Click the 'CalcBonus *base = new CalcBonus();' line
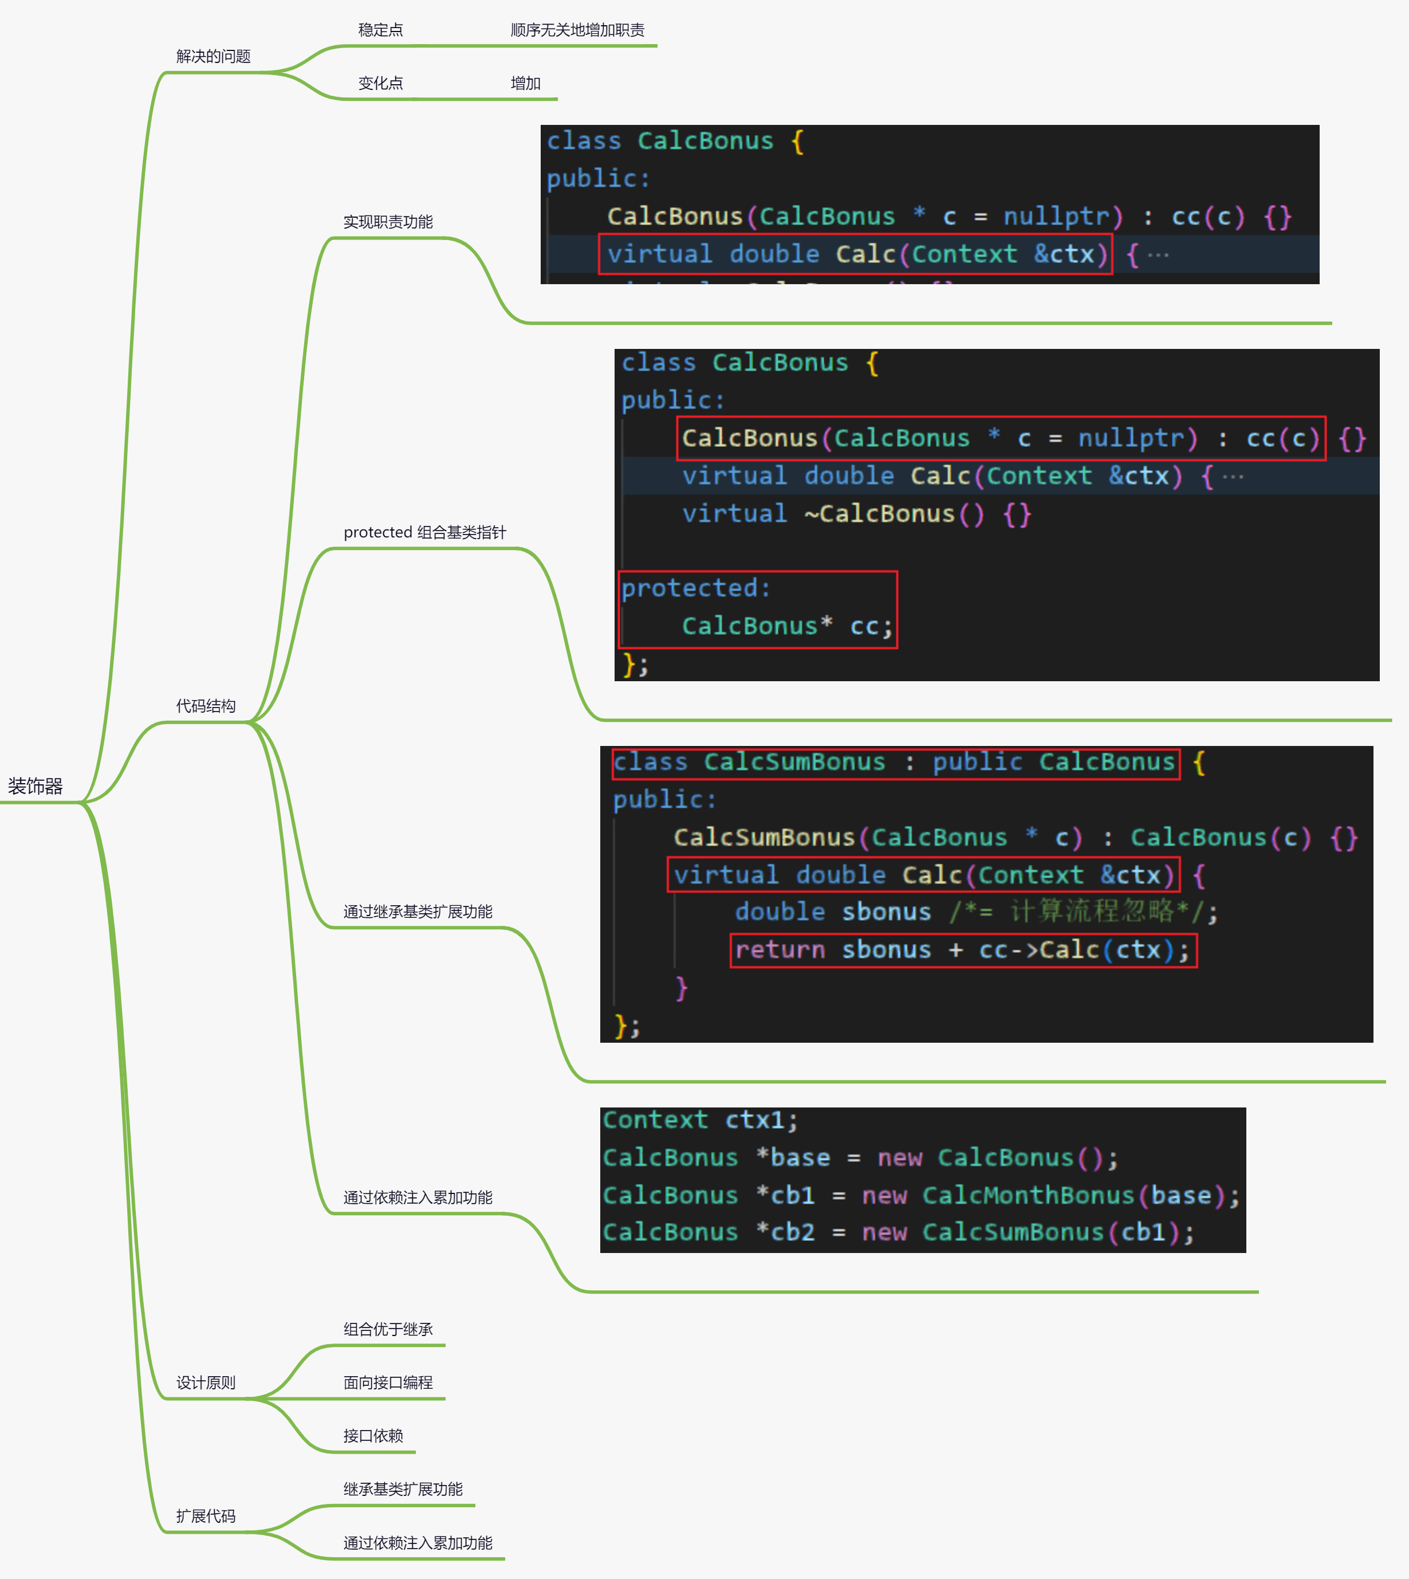 click(x=861, y=1158)
